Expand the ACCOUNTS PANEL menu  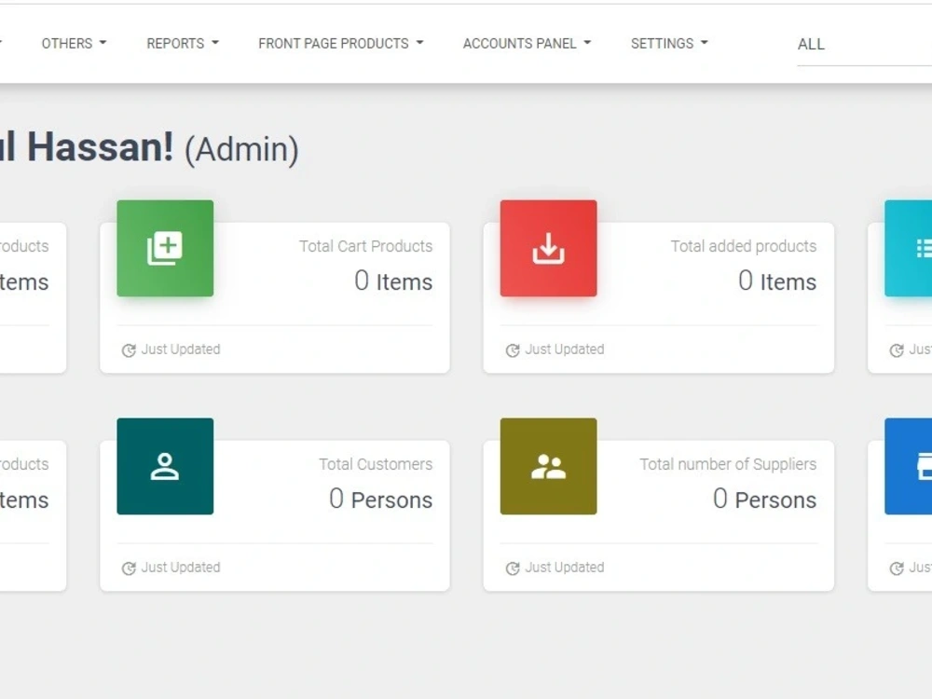(x=527, y=44)
